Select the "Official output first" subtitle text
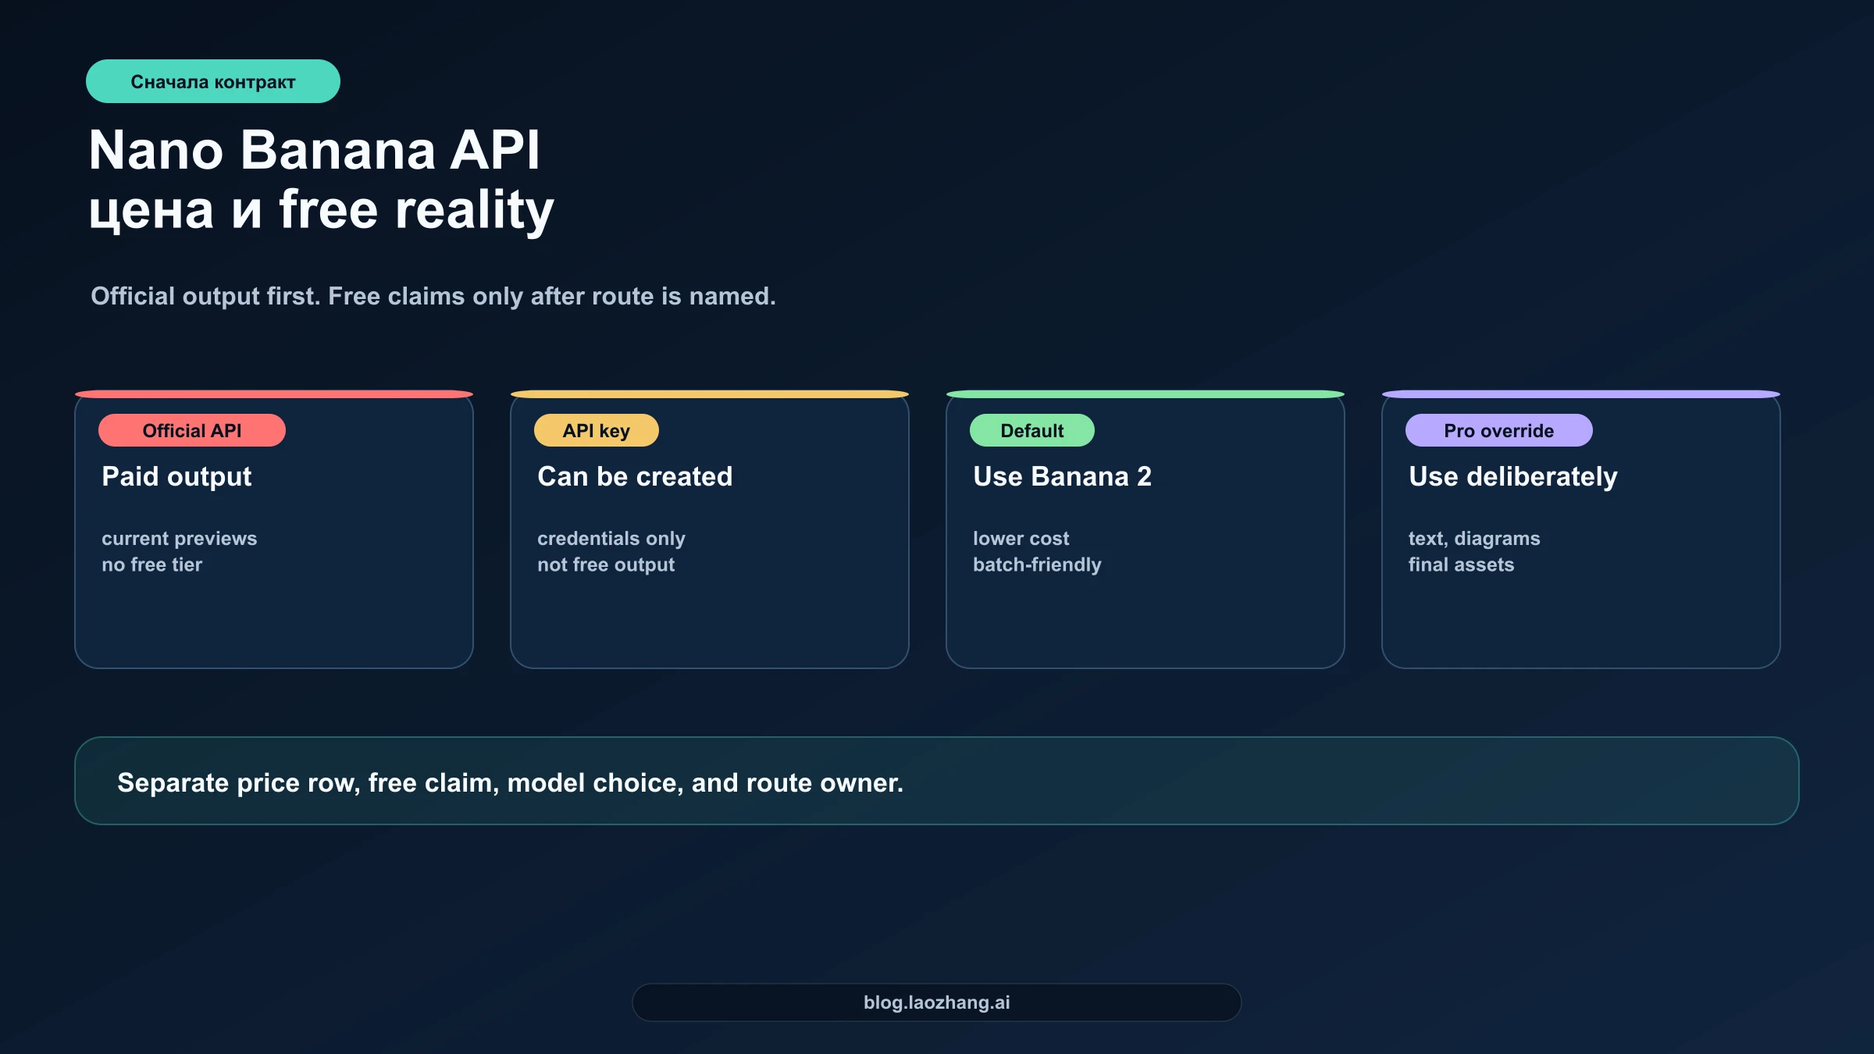This screenshot has height=1054, width=1874. (433, 297)
